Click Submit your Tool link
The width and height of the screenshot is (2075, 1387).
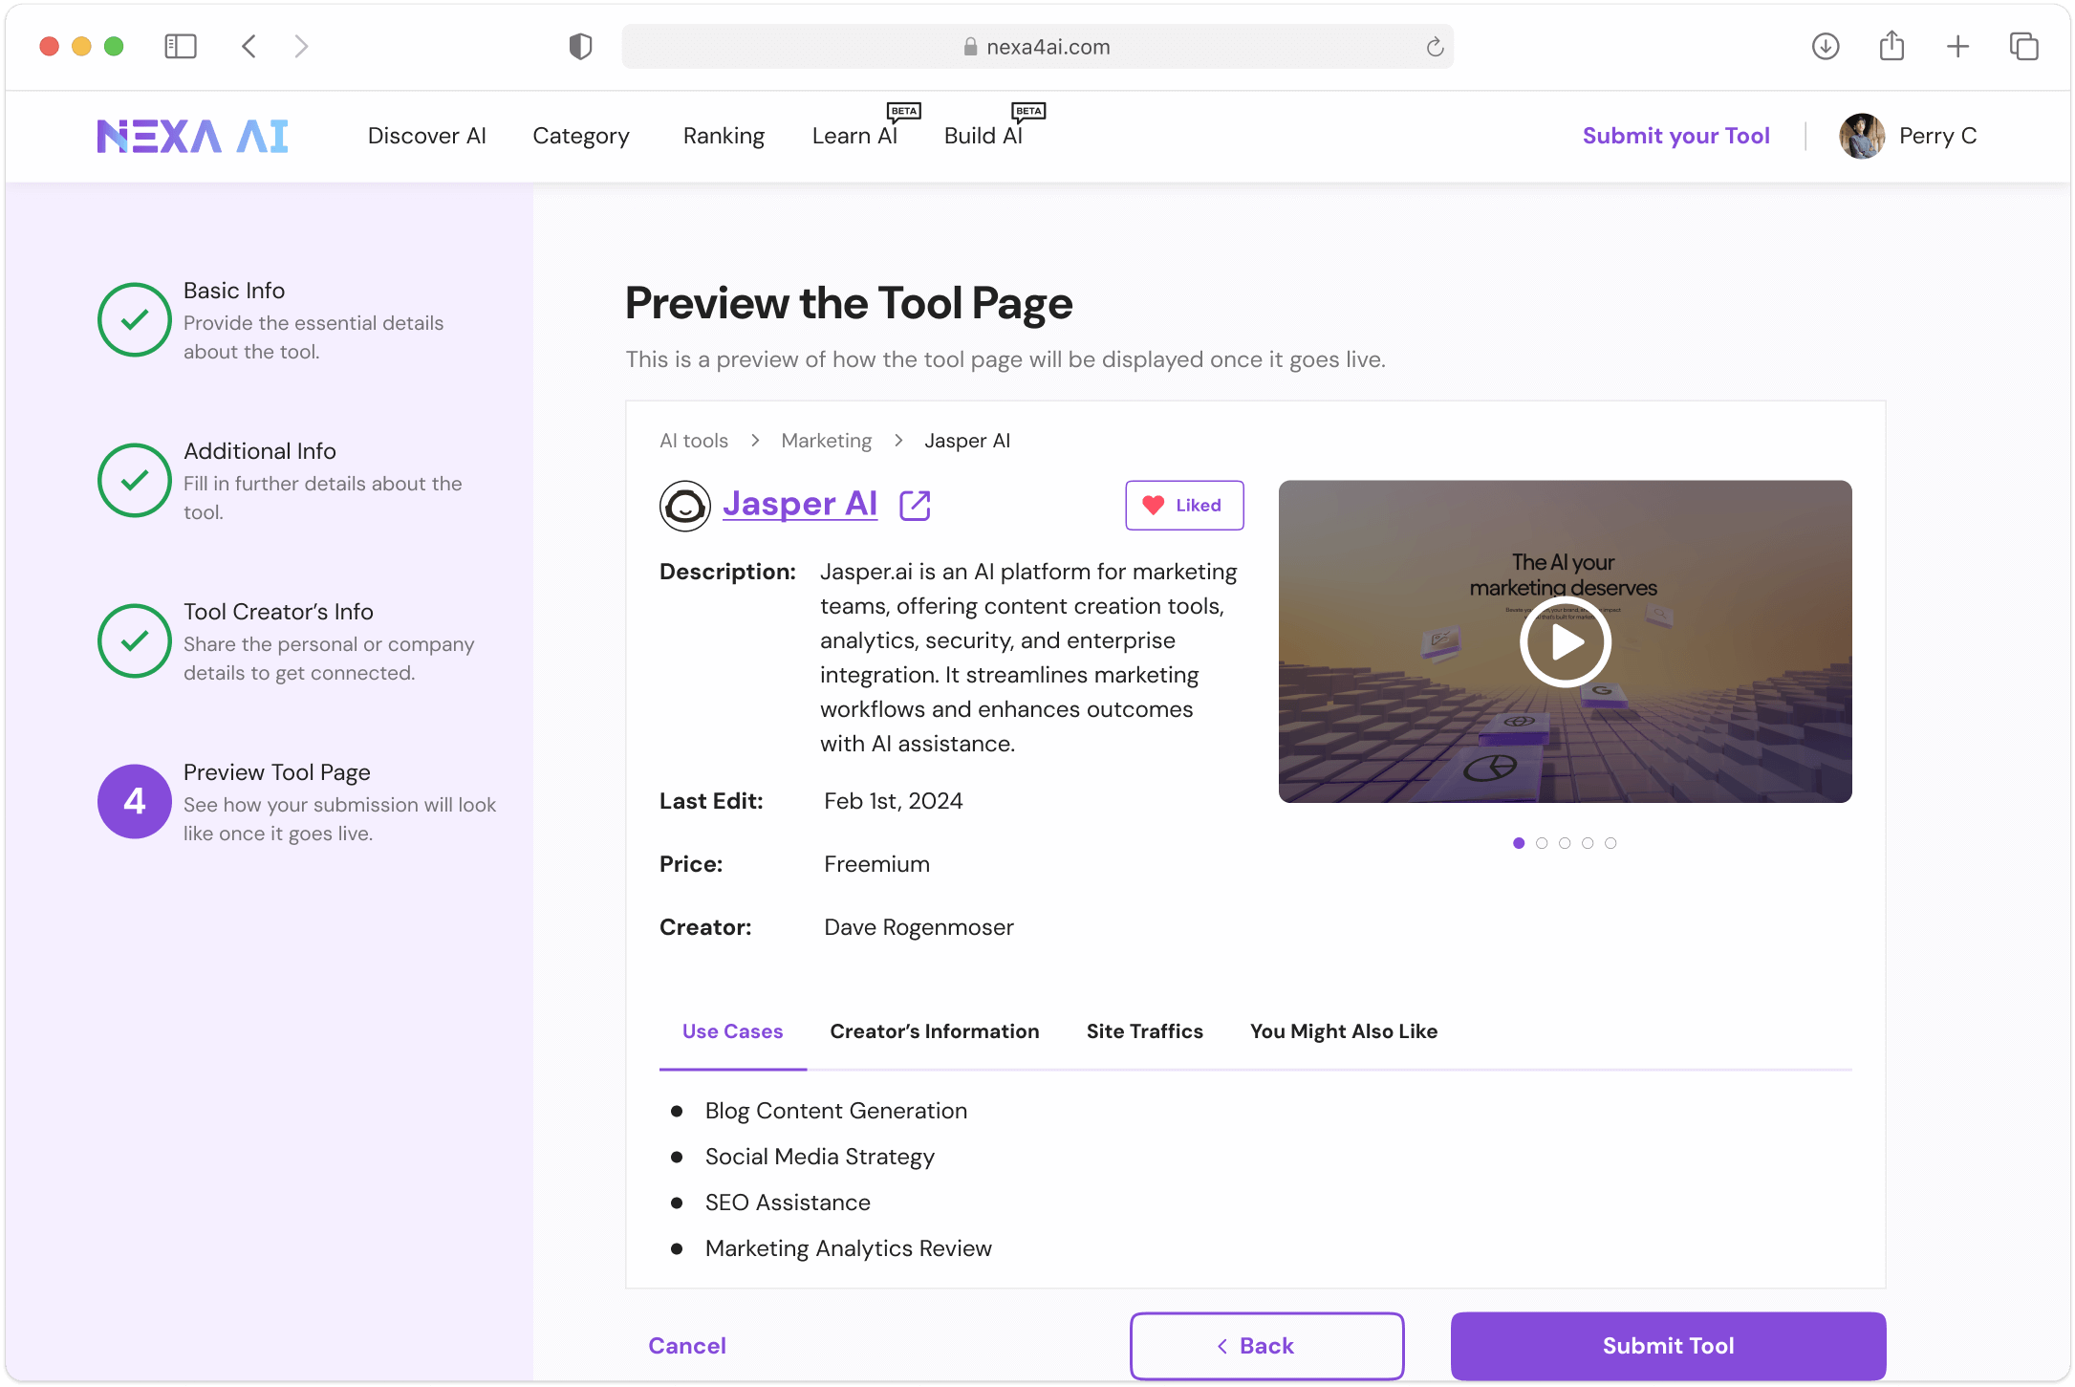[1675, 136]
